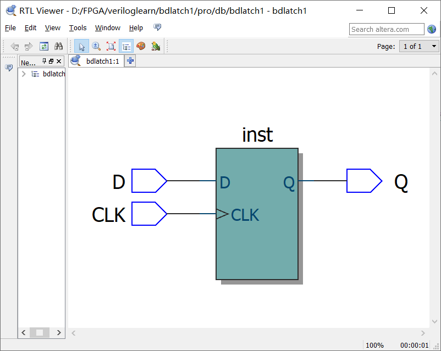
Task: Focus the Search altera.com field
Action: point(387,29)
